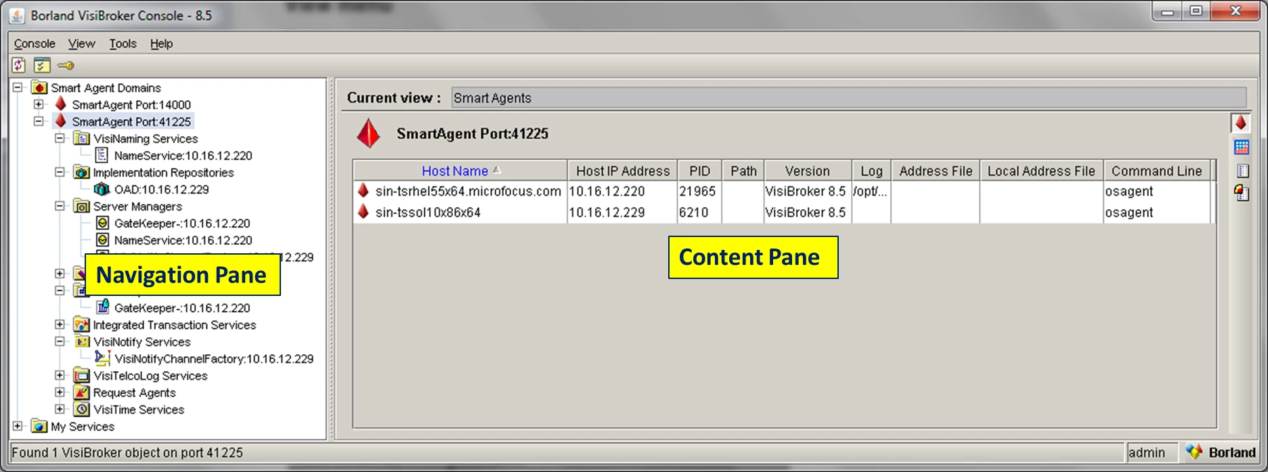Select NameService:10.16.12.220 under Server Managers
Viewport: 1268px width, 472px height.
(x=183, y=240)
